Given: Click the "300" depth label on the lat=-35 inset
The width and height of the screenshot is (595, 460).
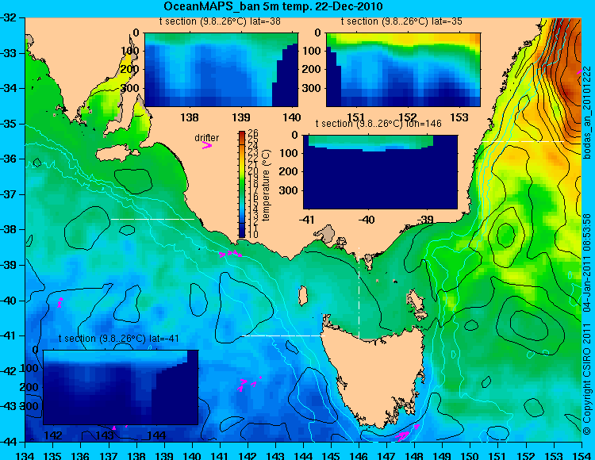Looking at the screenshot, I should pyautogui.click(x=312, y=88).
